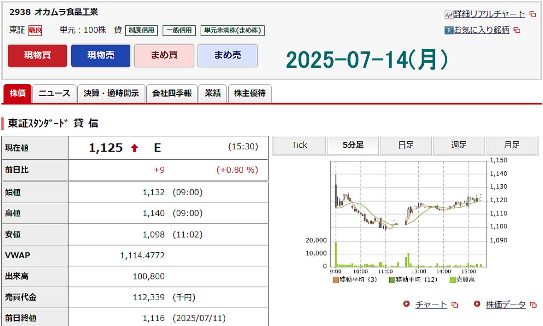Click the stock name オカムラ食品工業
Image resolution: width=543 pixels, height=326 pixels.
click(x=66, y=12)
